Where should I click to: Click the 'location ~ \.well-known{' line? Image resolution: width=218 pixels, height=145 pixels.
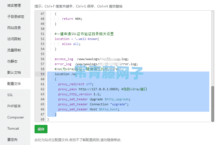pyautogui.click(x=77, y=39)
